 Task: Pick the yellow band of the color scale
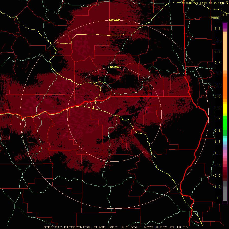225,109
